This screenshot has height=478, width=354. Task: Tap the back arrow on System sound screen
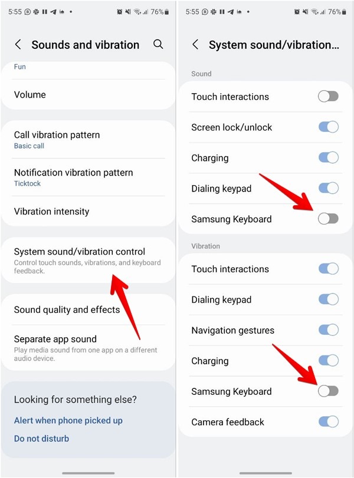pos(195,44)
